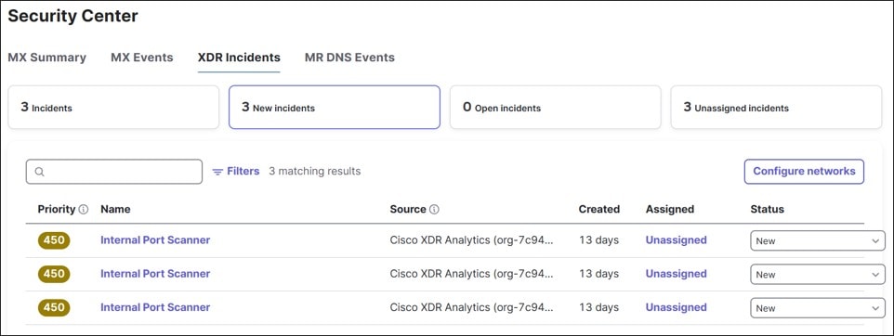
Task: Click the Filters icon
Action: point(217,172)
